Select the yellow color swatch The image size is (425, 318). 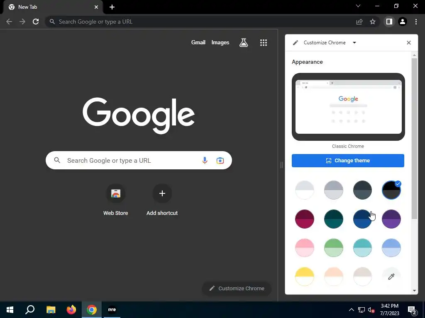point(304,277)
